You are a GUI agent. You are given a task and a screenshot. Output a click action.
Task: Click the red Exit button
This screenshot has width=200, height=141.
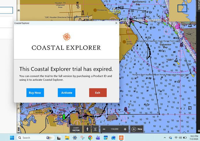click(98, 92)
